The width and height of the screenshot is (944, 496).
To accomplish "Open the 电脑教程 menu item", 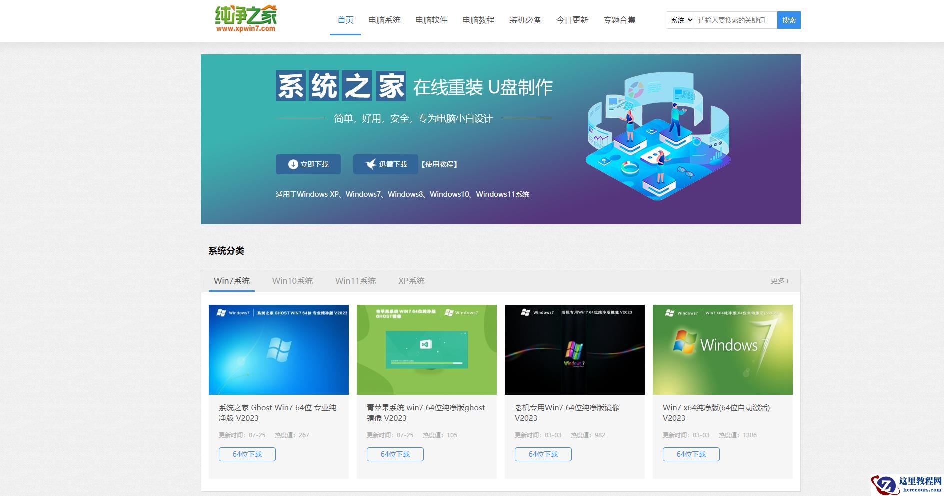I will coord(478,20).
